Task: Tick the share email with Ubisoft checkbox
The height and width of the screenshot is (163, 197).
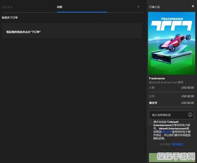Action: pyautogui.click(x=151, y=123)
